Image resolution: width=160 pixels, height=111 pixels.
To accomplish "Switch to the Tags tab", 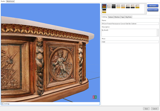I will [x=122, y=17].
